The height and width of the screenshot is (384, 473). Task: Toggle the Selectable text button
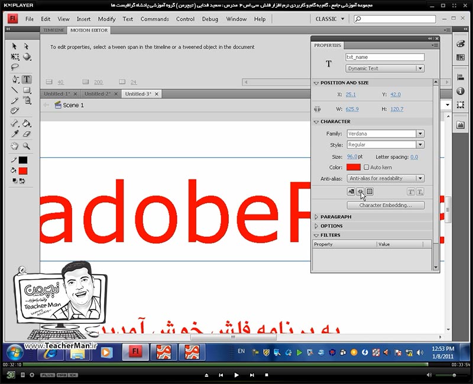click(351, 191)
